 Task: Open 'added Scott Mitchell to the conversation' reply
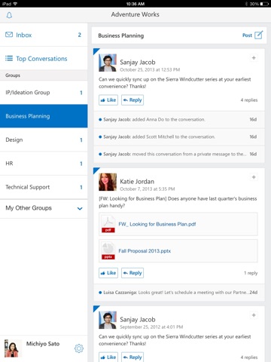pyautogui.click(x=179, y=137)
